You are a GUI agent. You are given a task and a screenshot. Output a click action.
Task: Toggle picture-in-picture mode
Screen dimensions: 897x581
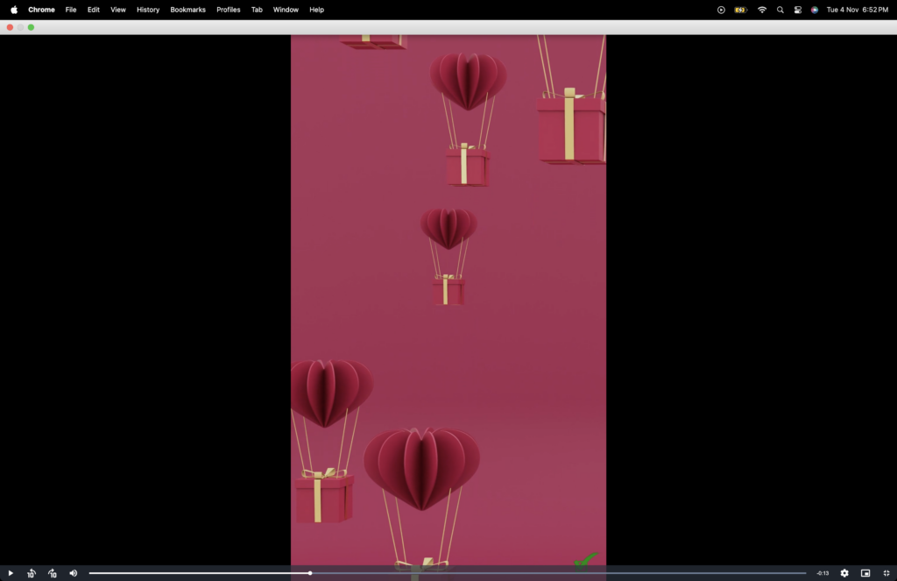(865, 573)
